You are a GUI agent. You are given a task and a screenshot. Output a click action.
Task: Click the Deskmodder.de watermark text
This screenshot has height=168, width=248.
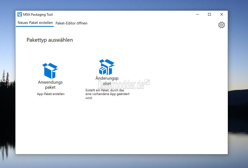(121, 84)
